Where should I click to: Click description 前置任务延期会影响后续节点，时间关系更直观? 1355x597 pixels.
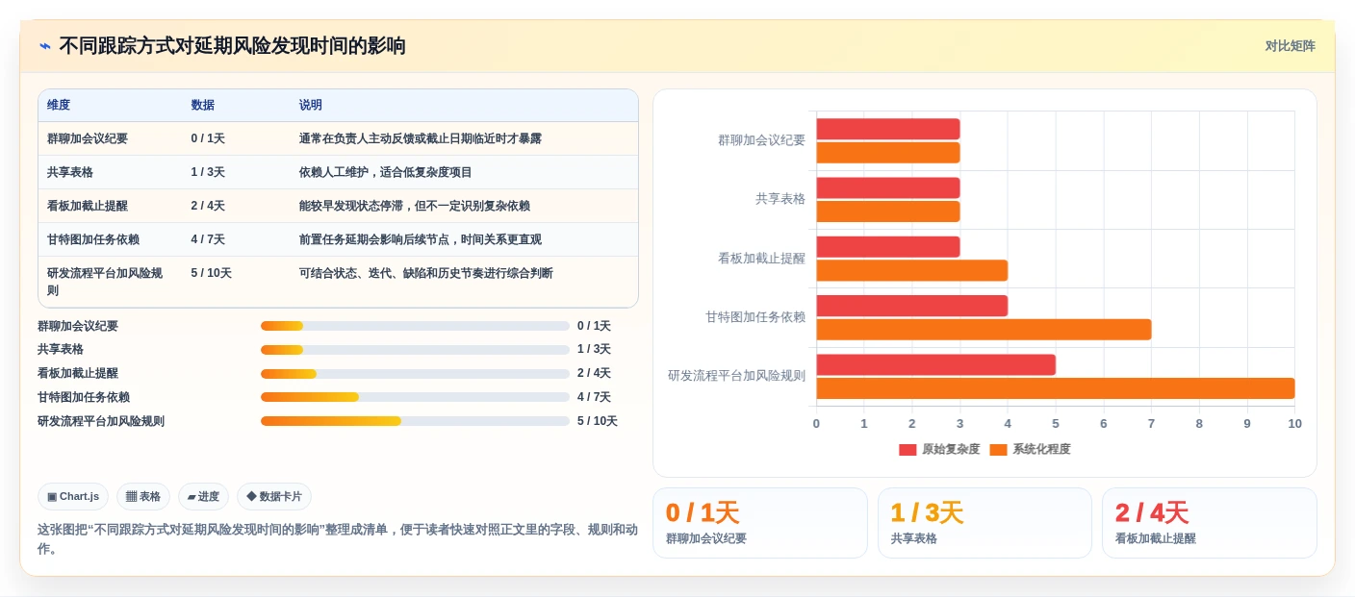(x=421, y=239)
